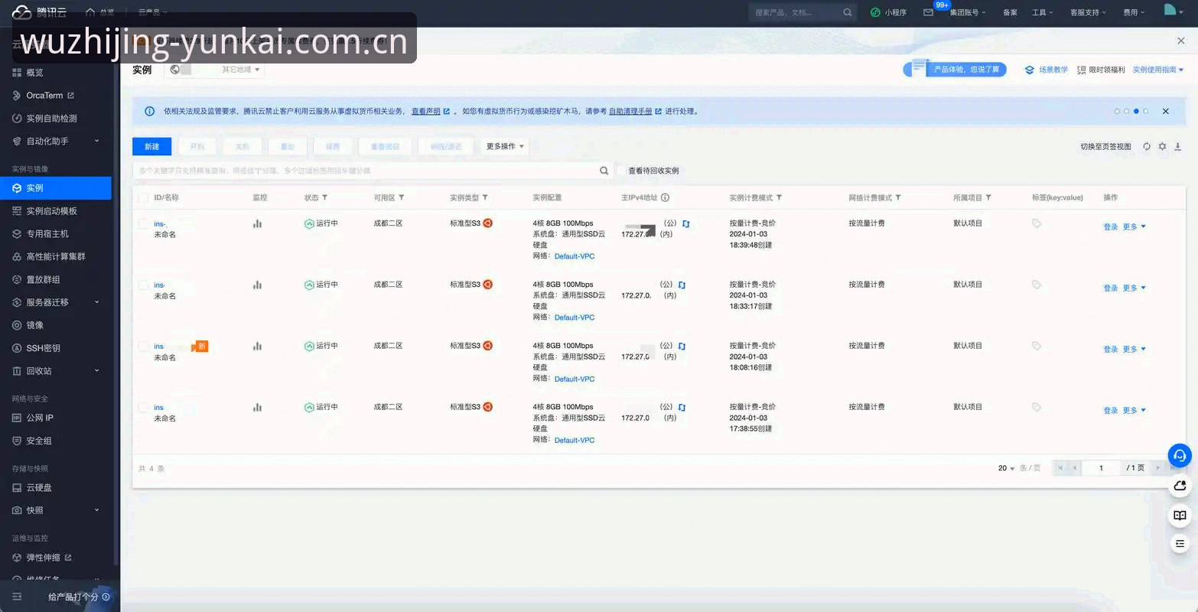This screenshot has width=1198, height=612.
Task: Dismiss the blue notice banner
Action: (x=1166, y=111)
